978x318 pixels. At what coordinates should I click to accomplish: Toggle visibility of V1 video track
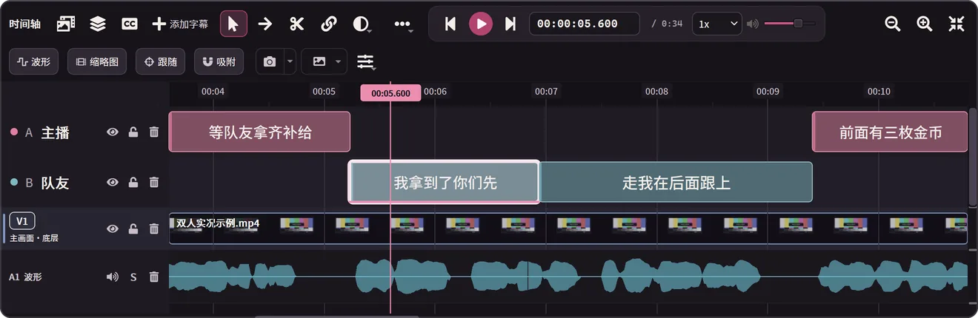113,229
